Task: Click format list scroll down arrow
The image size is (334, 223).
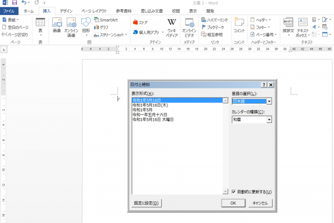Action: [225, 191]
